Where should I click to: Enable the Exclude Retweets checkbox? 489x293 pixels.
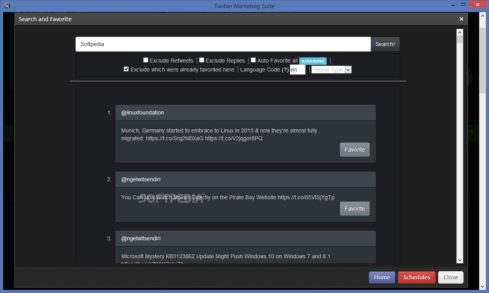[146, 60]
